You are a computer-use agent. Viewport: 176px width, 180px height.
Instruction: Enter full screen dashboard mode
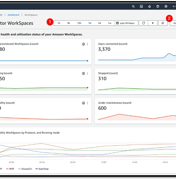tap(163, 23)
